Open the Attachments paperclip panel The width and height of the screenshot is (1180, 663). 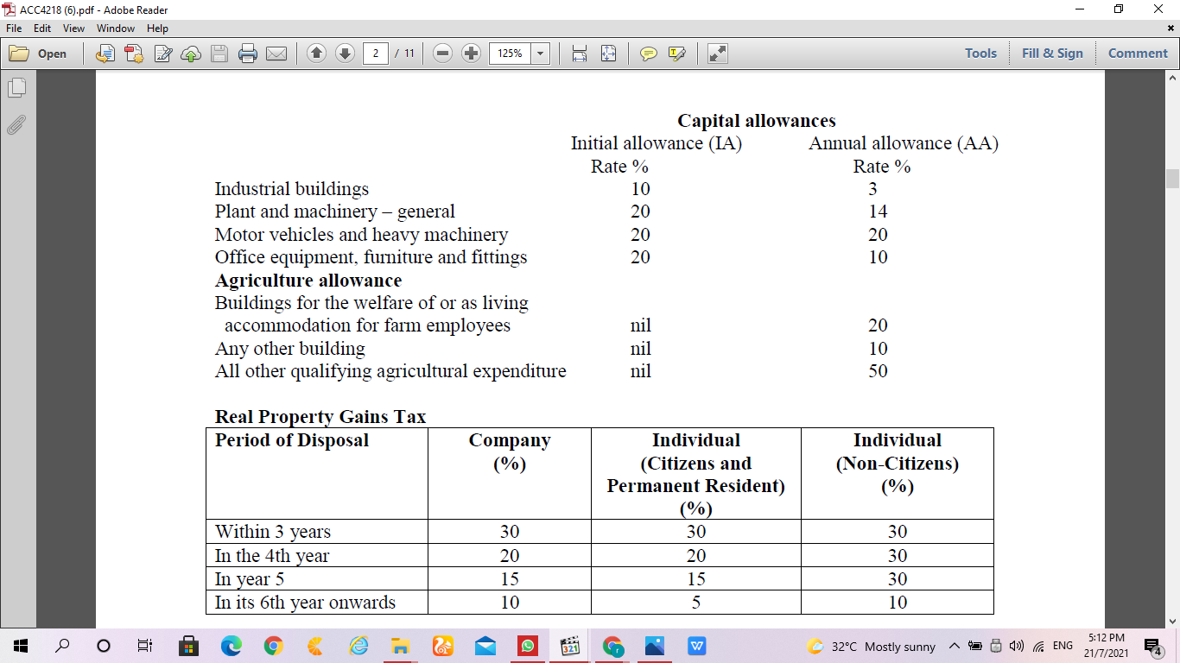[16, 126]
